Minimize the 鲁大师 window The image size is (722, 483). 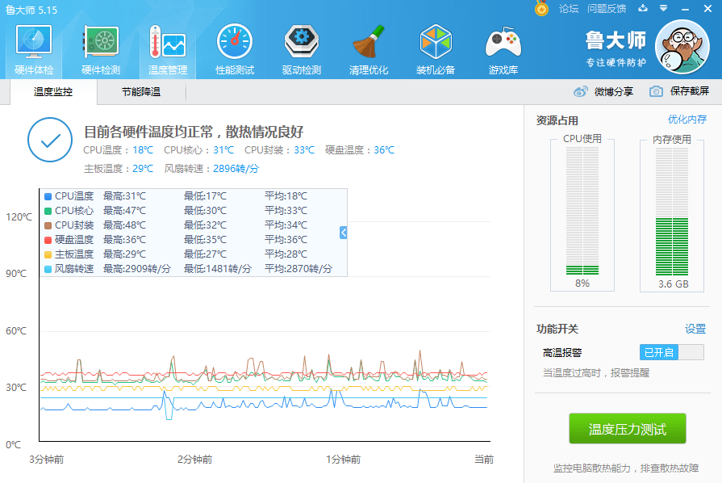tap(685, 9)
